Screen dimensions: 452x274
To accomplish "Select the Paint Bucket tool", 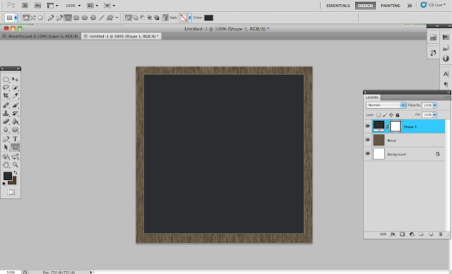I will tap(16, 121).
